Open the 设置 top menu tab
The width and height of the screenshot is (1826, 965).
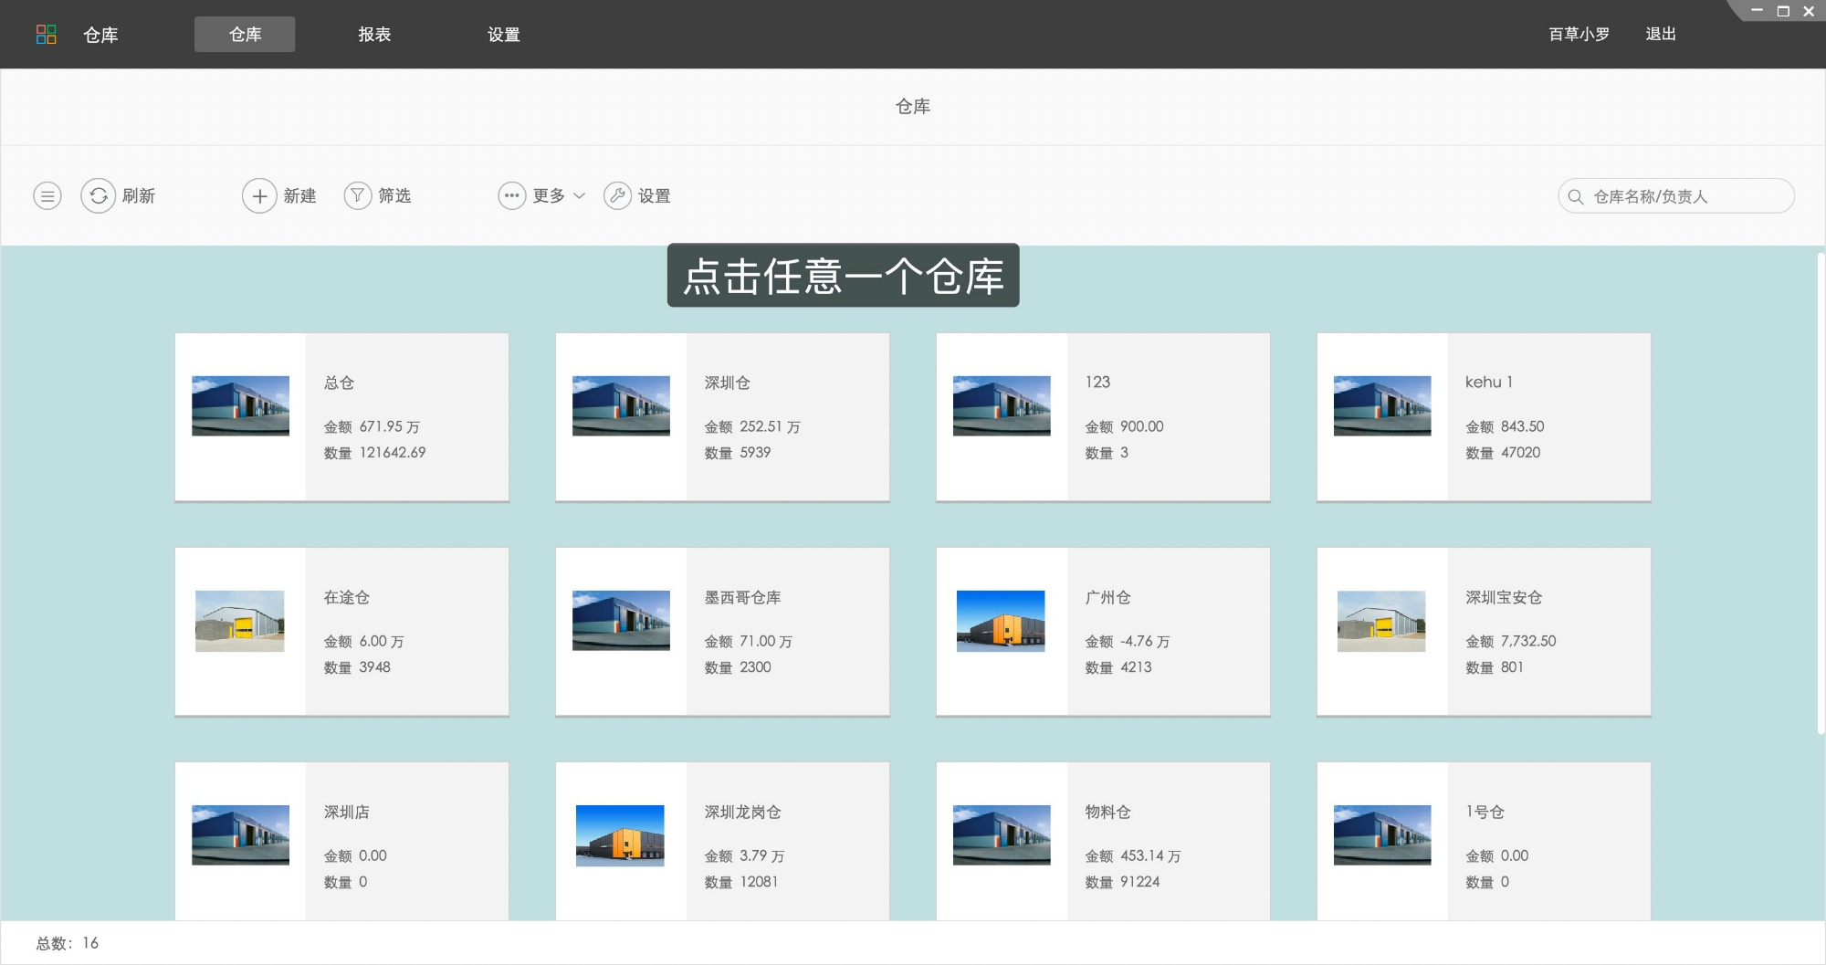click(x=503, y=34)
